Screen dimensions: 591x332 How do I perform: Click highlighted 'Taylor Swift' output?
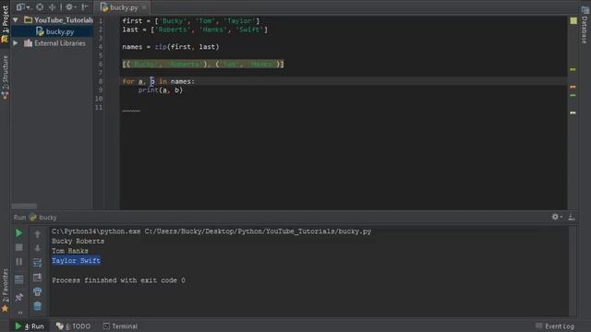(76, 260)
